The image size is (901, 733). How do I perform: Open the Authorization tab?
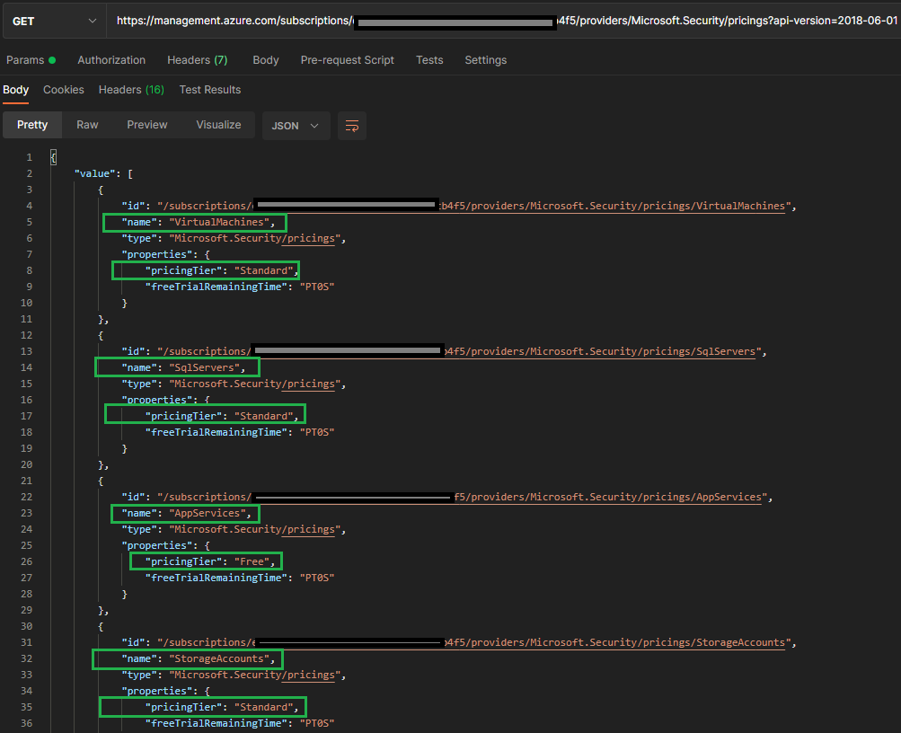[x=111, y=60]
